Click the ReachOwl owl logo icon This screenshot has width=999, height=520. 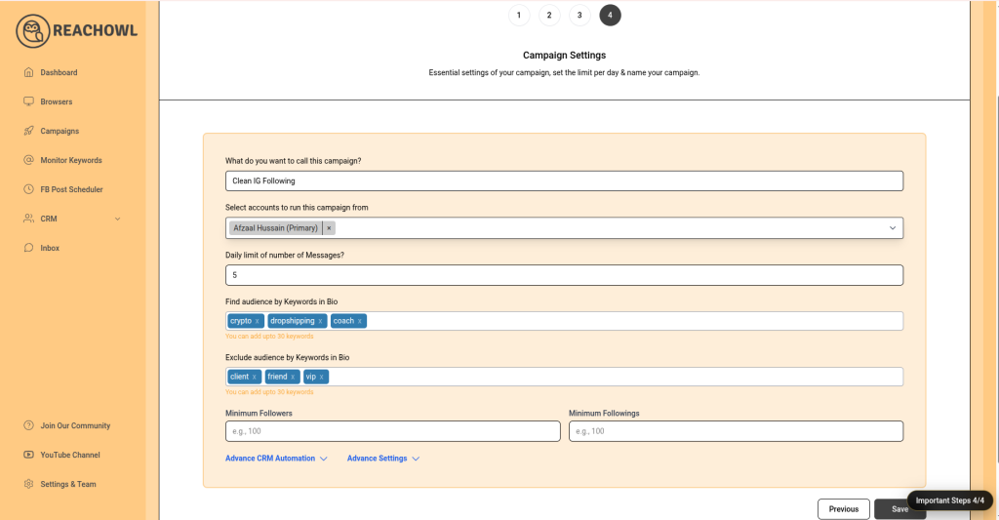coord(32,31)
